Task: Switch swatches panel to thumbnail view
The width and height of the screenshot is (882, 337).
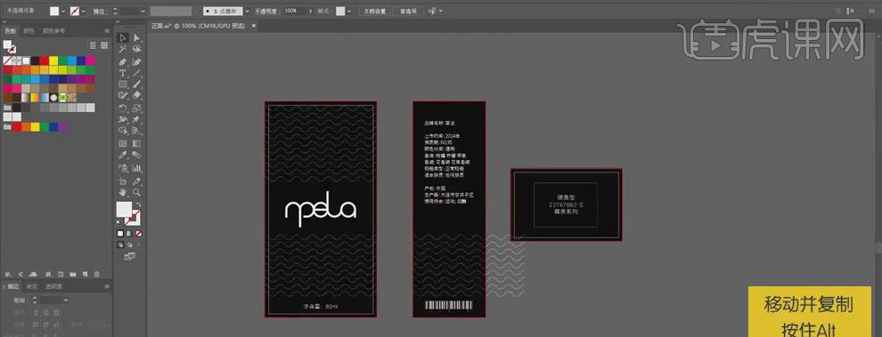Action: coord(104,45)
